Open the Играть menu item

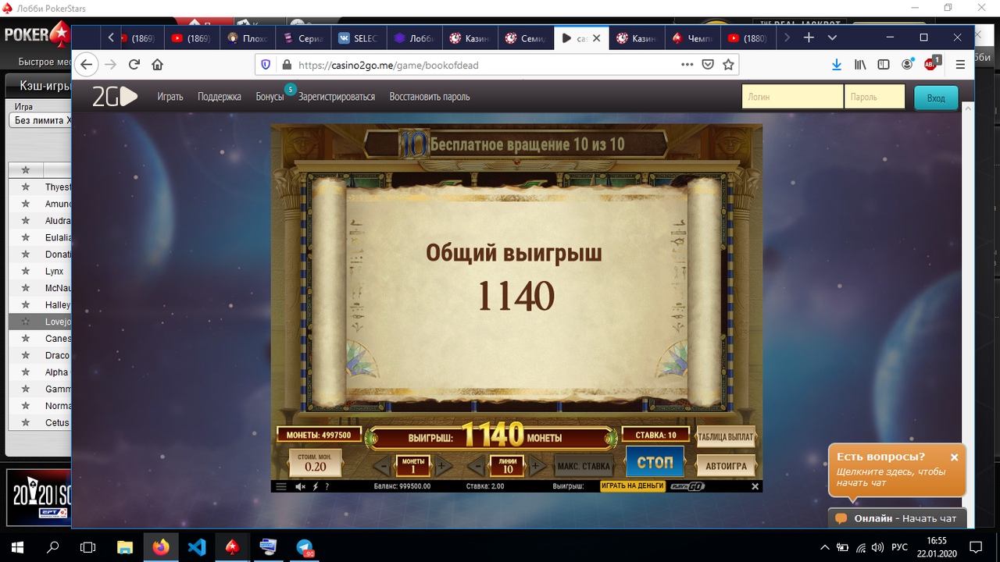pos(170,97)
